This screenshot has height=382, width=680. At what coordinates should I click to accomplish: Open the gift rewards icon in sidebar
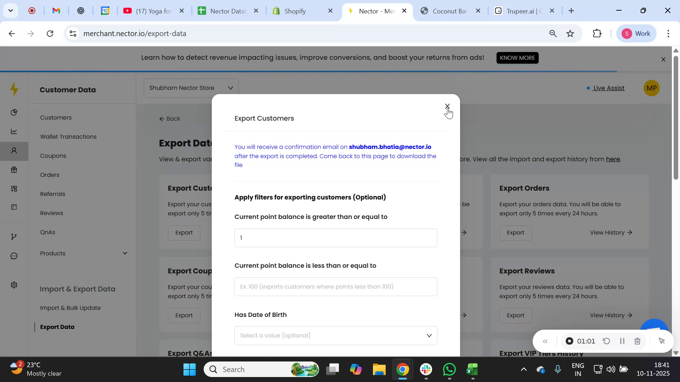click(14, 170)
